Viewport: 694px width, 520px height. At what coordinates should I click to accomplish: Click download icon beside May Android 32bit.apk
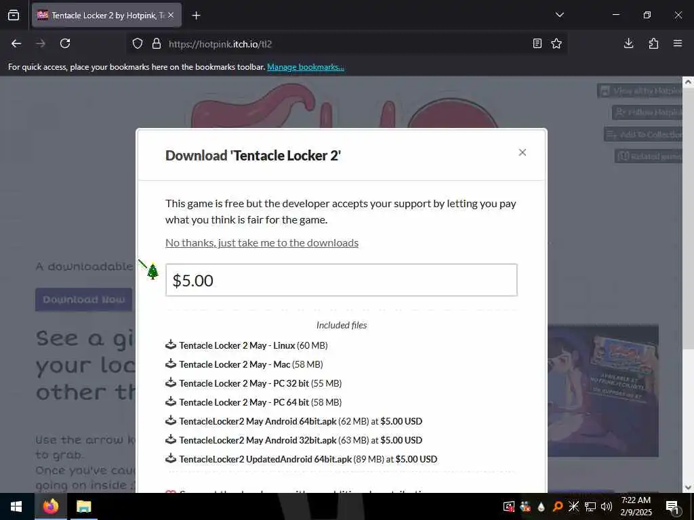coord(171,440)
